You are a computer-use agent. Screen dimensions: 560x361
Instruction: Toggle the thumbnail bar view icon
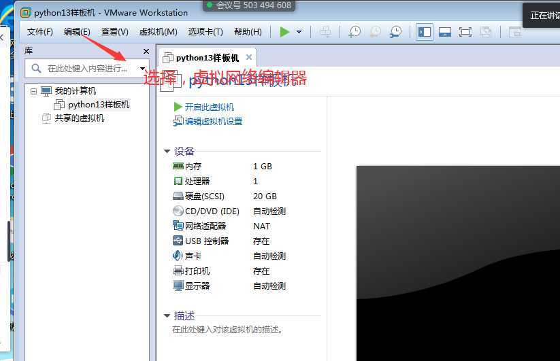pyautogui.click(x=444, y=32)
